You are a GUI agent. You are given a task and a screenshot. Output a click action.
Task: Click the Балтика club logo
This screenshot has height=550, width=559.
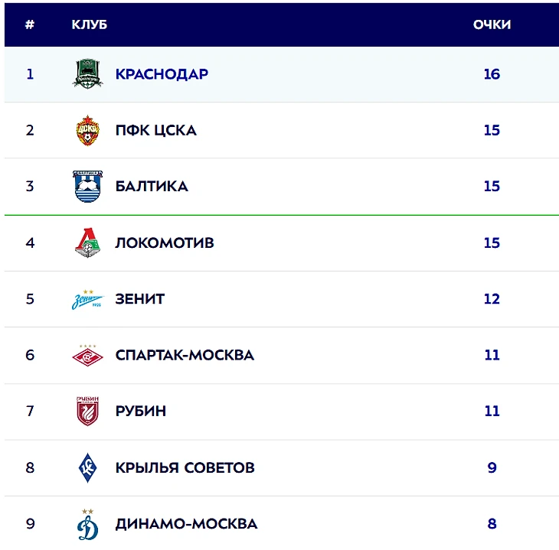coord(87,187)
